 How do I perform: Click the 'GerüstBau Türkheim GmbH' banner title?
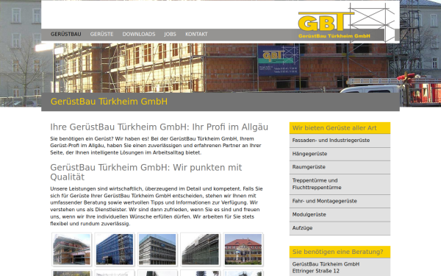[109, 102]
